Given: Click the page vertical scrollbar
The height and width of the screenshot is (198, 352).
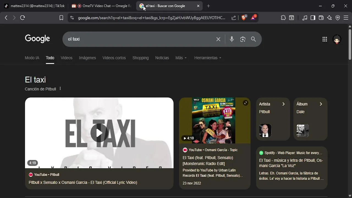Looking at the screenshot, I should click(x=350, y=44).
